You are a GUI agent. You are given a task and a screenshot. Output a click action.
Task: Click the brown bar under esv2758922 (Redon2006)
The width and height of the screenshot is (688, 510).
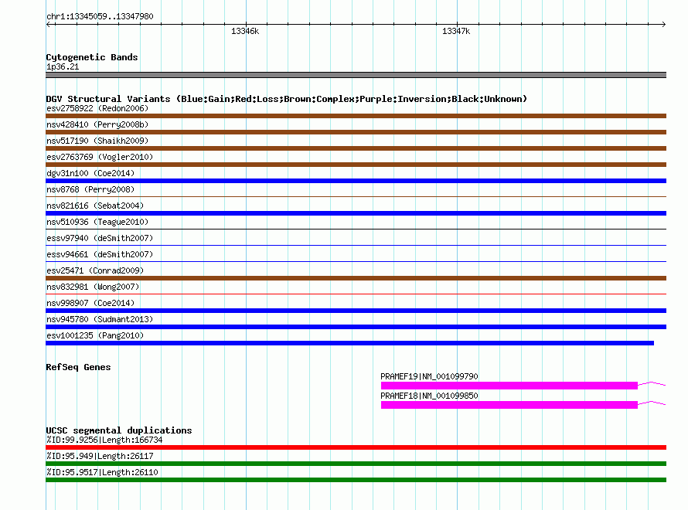tap(356, 116)
